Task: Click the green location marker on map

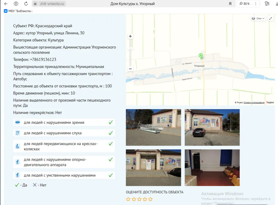Action: [x=201, y=56]
